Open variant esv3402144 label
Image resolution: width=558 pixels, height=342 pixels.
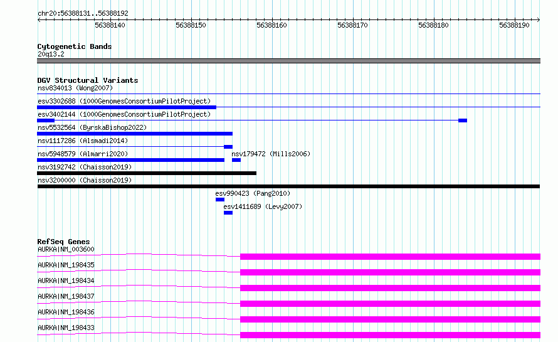coord(124,114)
